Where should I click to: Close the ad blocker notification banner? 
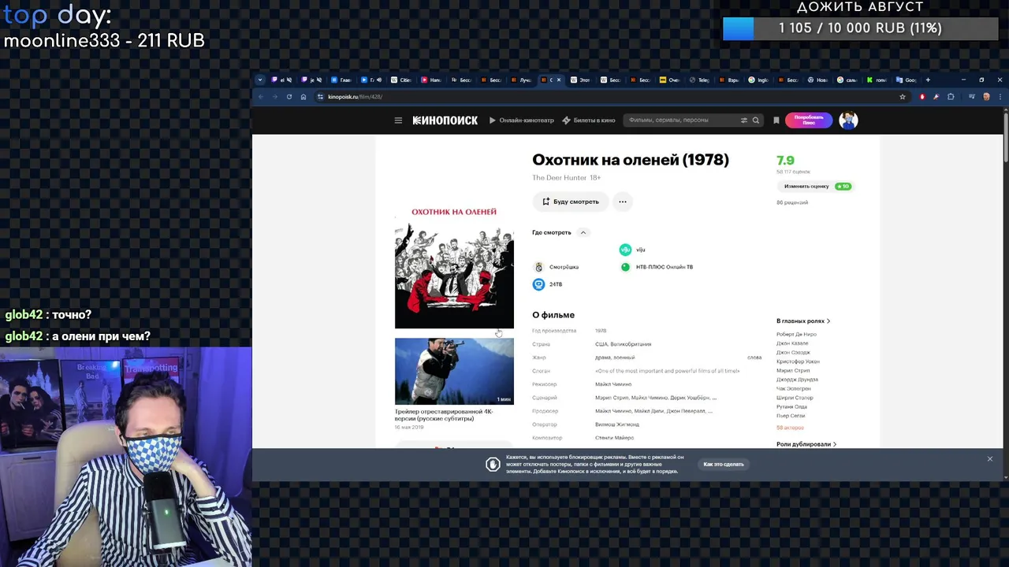[x=990, y=459]
